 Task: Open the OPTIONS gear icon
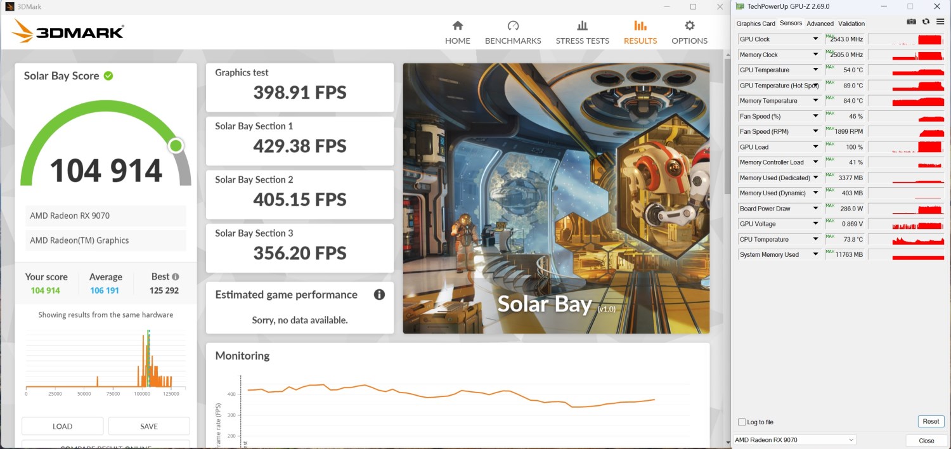pos(690,25)
